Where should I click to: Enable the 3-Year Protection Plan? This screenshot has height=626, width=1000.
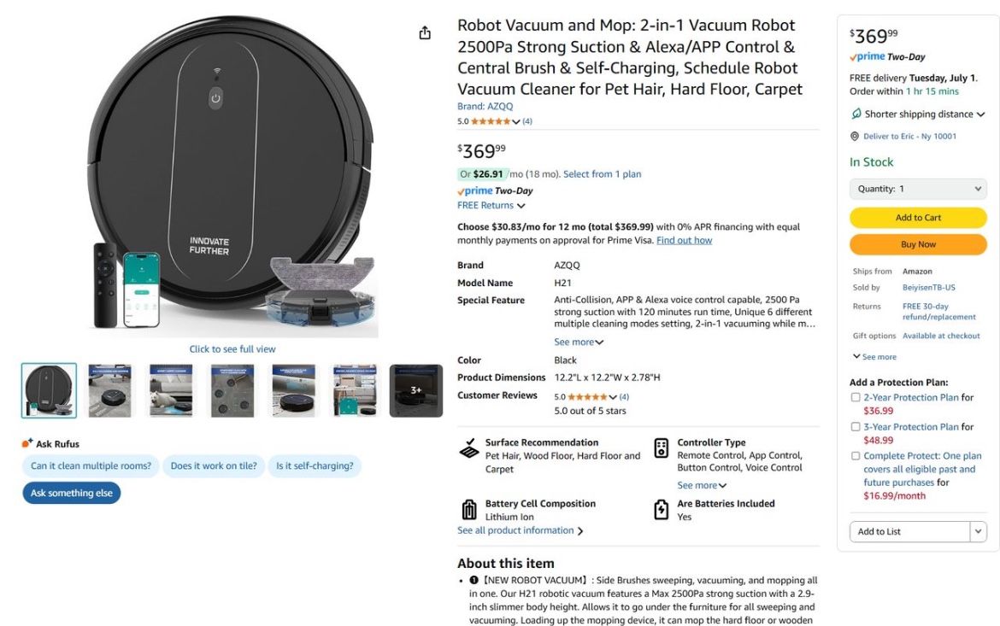click(856, 426)
